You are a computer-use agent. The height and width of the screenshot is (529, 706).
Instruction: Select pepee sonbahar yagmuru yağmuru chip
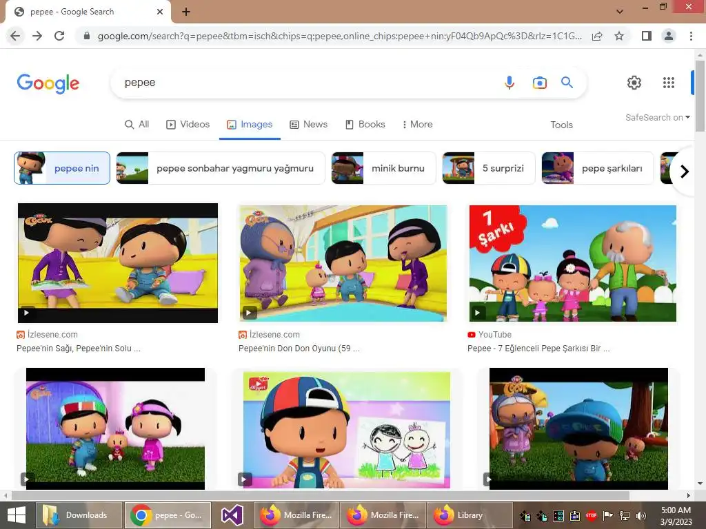[220, 168]
